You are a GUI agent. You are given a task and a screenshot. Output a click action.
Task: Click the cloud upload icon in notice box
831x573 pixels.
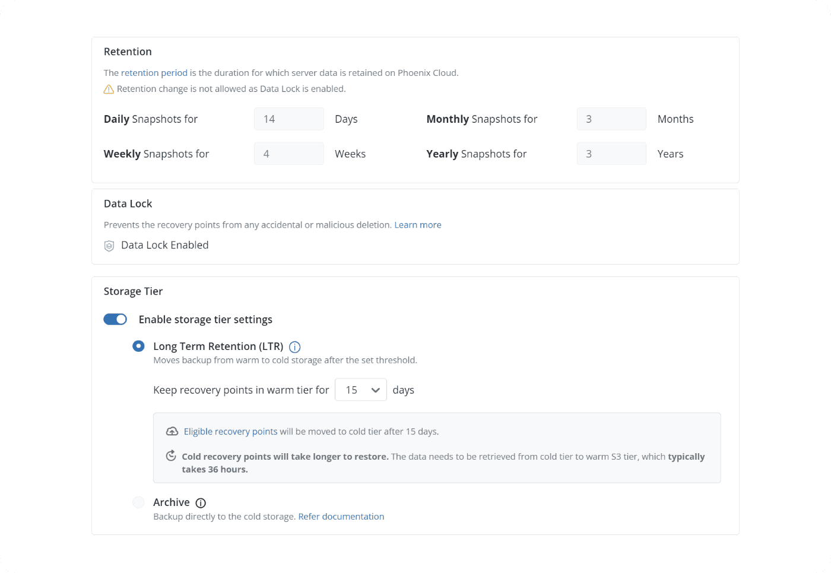click(x=172, y=431)
